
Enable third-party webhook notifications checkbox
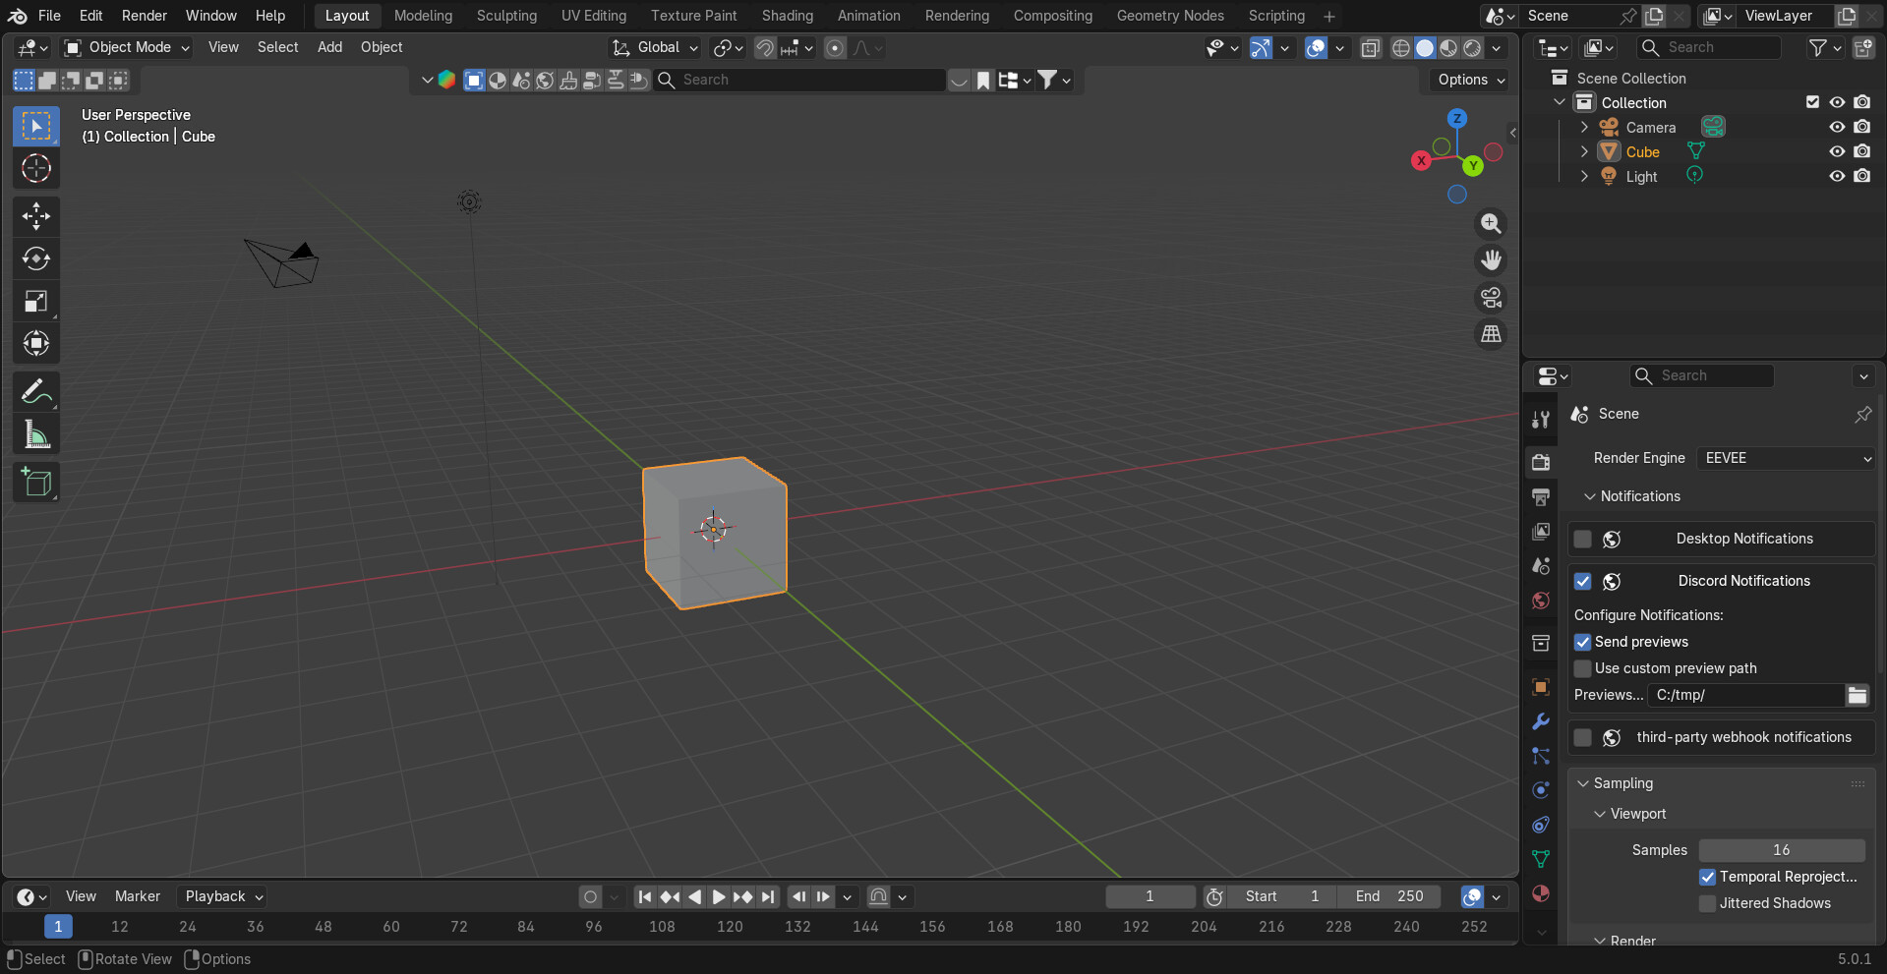click(1583, 737)
